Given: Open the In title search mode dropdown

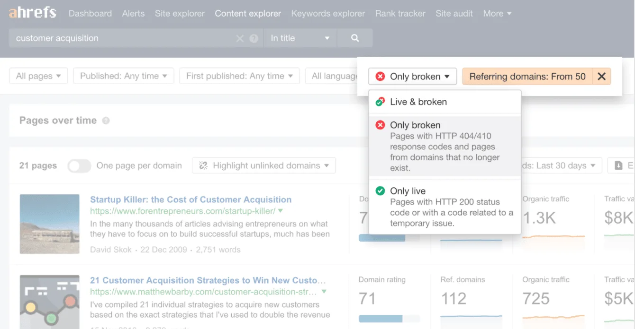Looking at the screenshot, I should [300, 38].
